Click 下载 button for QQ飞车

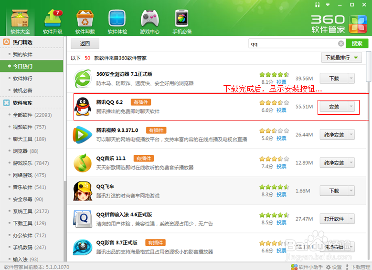[334, 191]
